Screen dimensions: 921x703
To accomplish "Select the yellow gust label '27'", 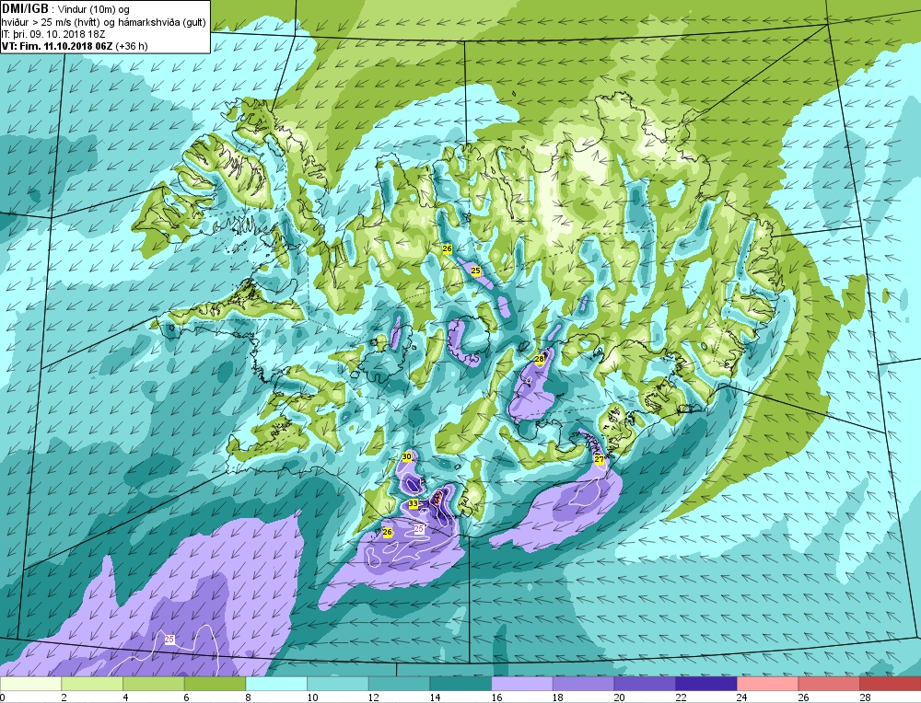I will tap(599, 459).
